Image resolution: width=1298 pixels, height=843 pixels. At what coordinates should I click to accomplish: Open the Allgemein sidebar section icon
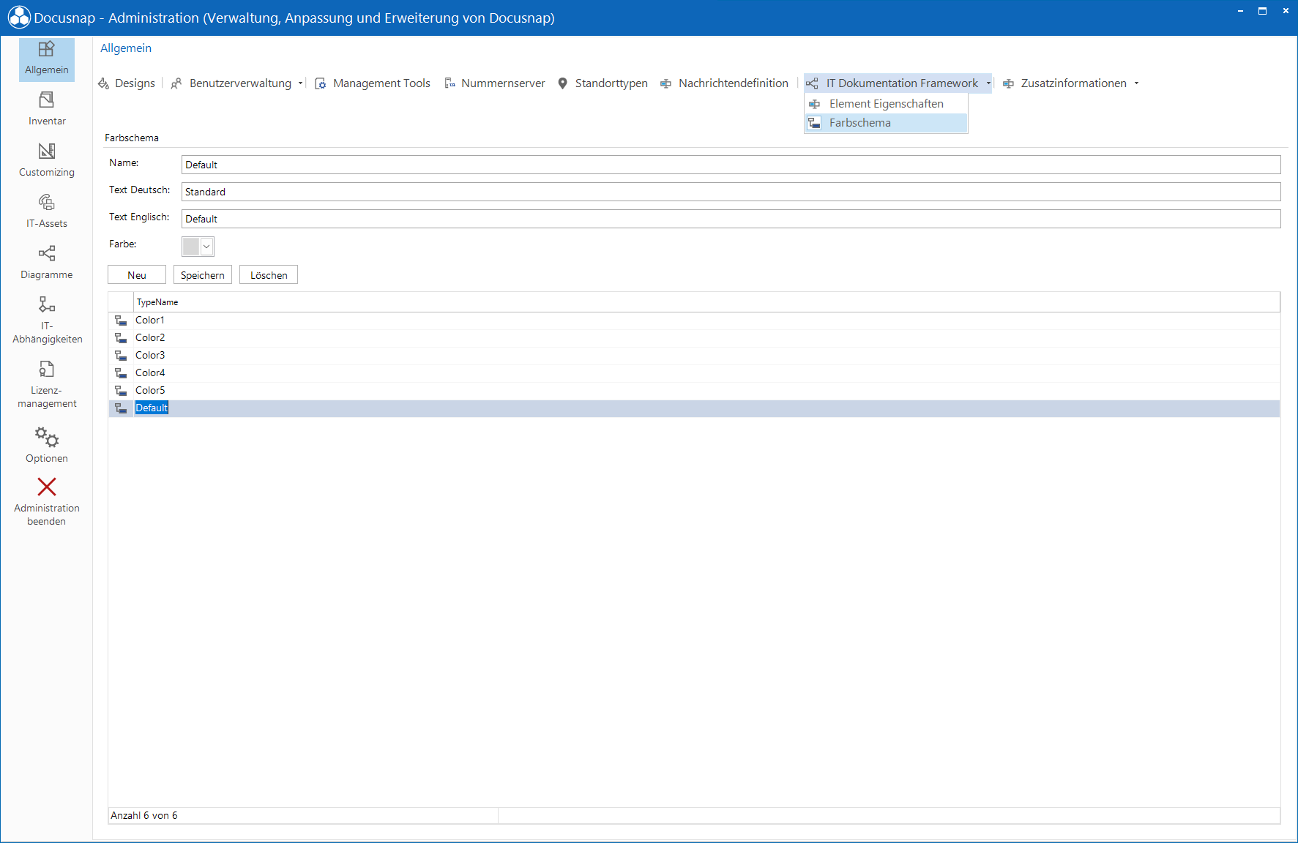point(46,49)
